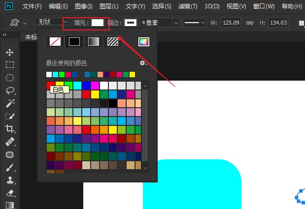The image size is (305, 209).
Task: Open the 选择(S) menu
Action: [162, 6]
